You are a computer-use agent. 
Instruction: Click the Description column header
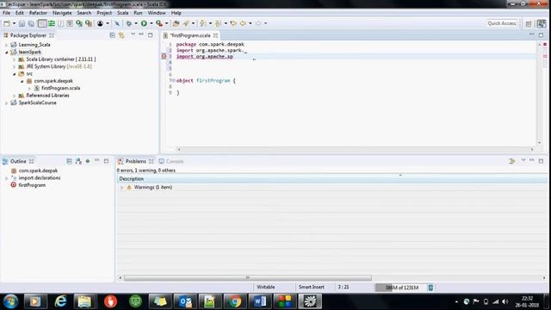[331, 179]
